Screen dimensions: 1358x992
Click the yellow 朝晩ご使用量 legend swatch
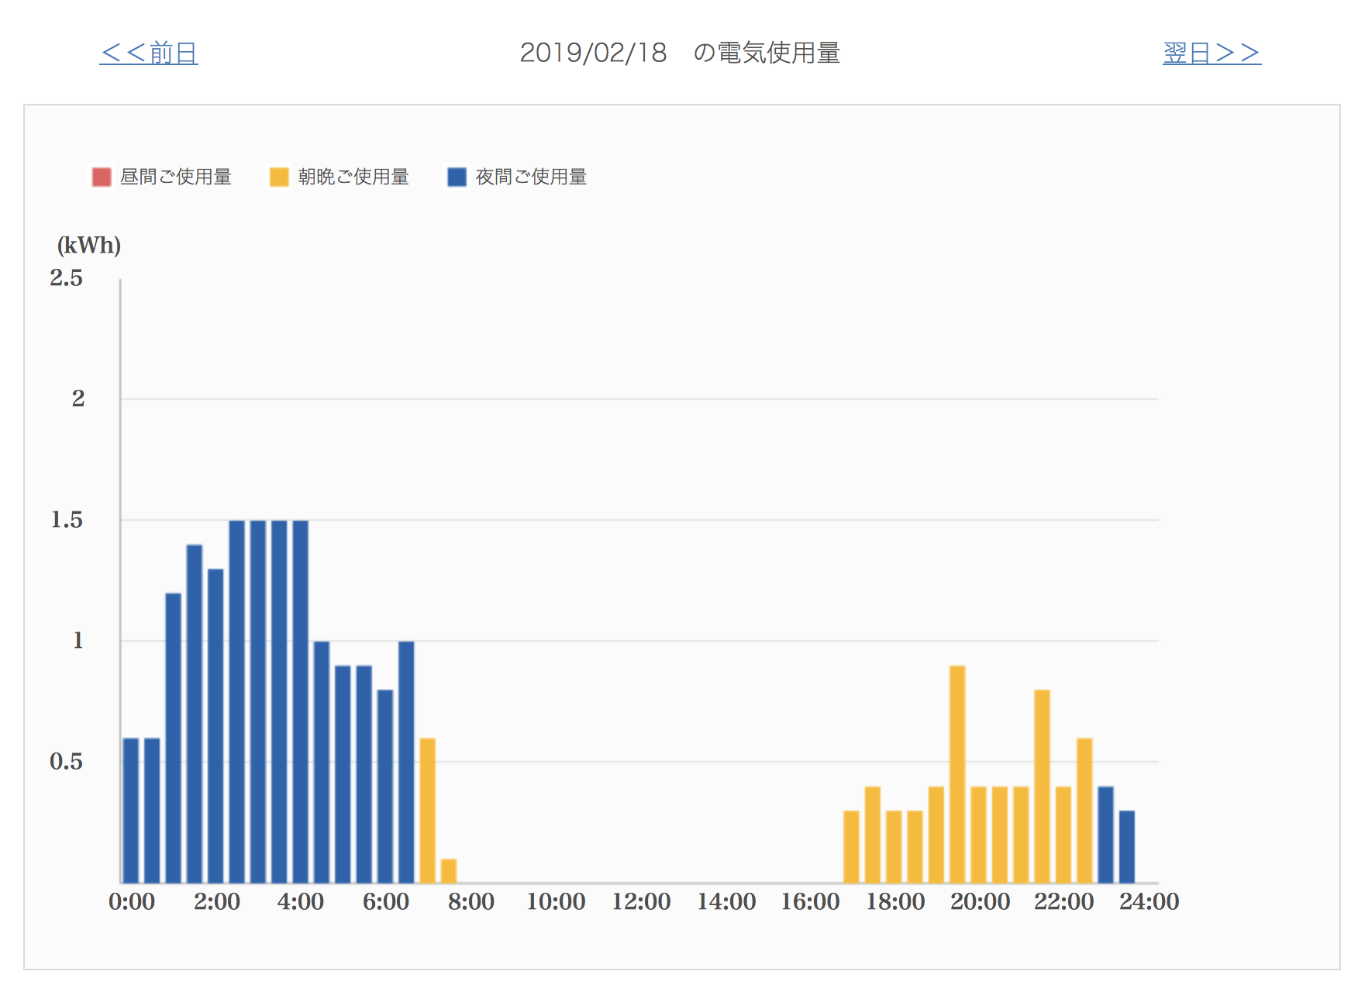click(x=279, y=177)
